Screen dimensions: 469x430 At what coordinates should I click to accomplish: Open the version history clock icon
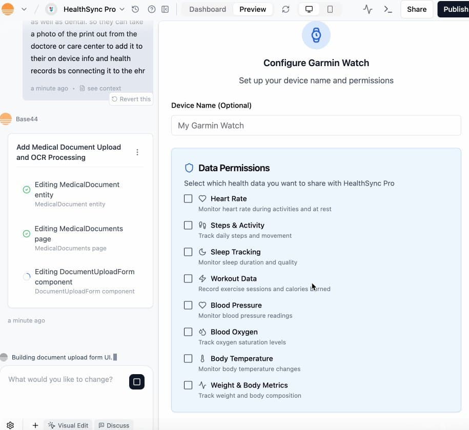coord(135,9)
